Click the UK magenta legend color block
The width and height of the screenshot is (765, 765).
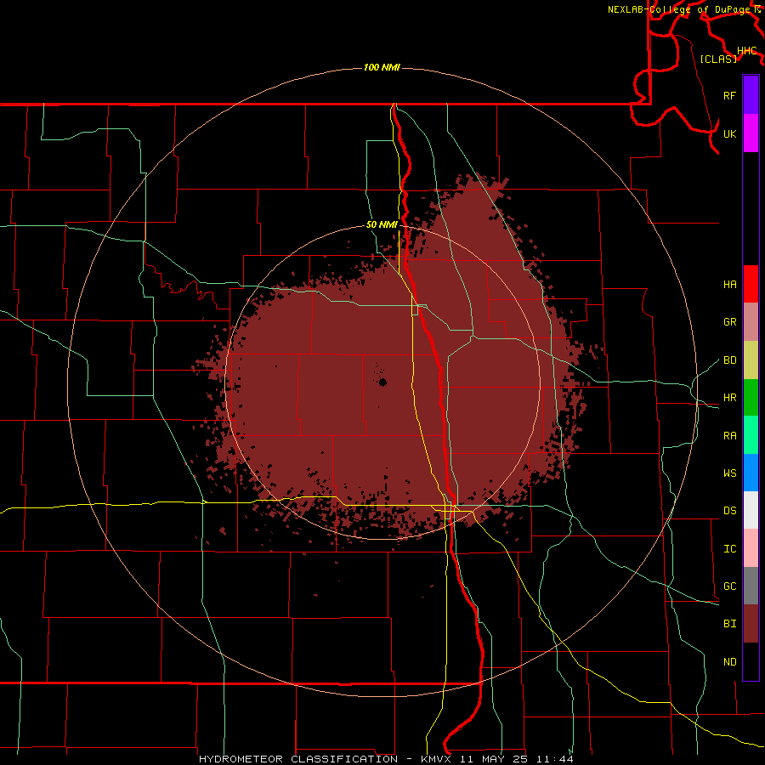751,133
